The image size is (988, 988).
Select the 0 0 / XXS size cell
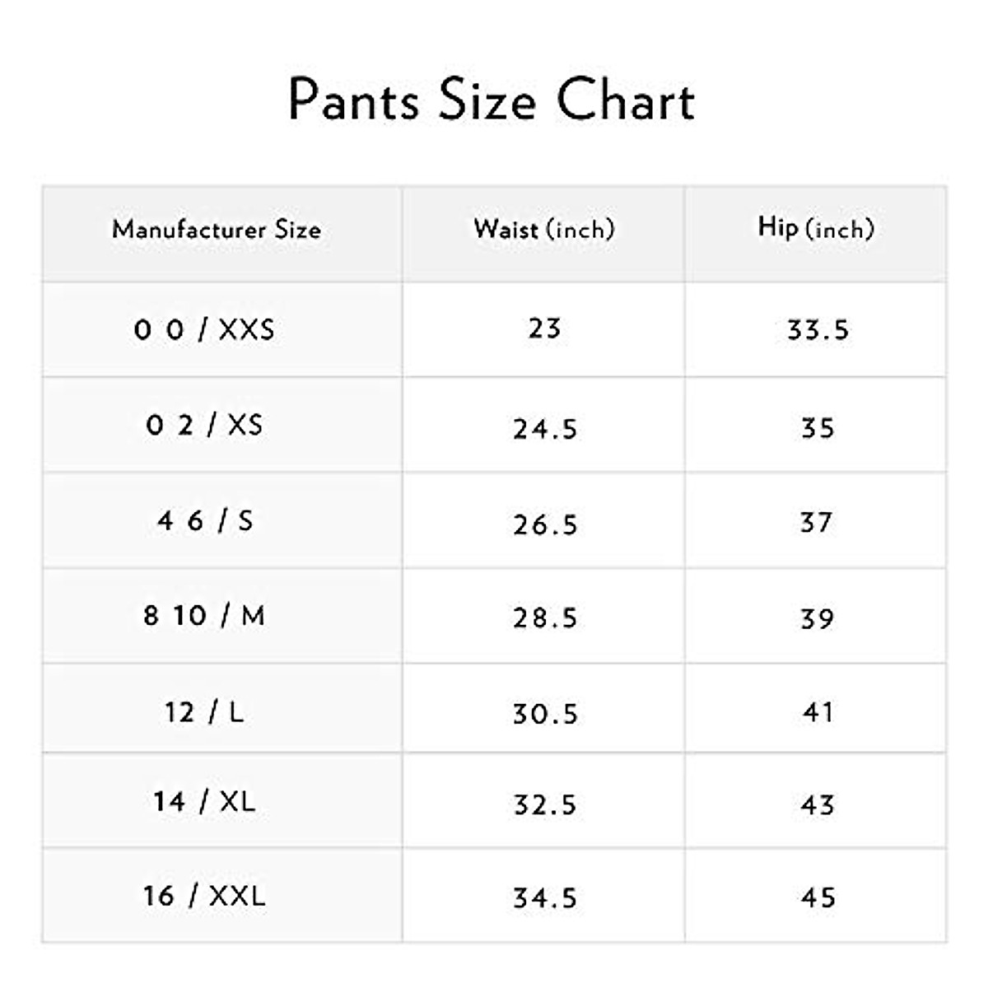204,330
